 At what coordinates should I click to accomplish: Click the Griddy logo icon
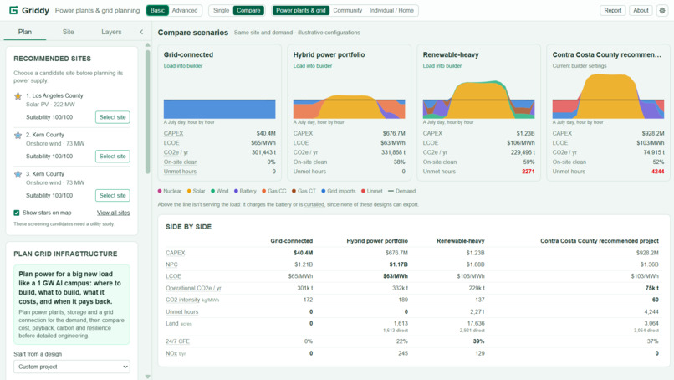coord(13,10)
